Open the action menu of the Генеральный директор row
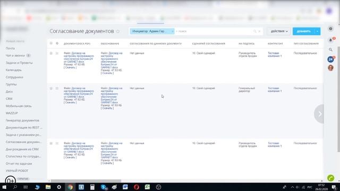The width and height of the screenshot is (340, 191). click(57, 89)
